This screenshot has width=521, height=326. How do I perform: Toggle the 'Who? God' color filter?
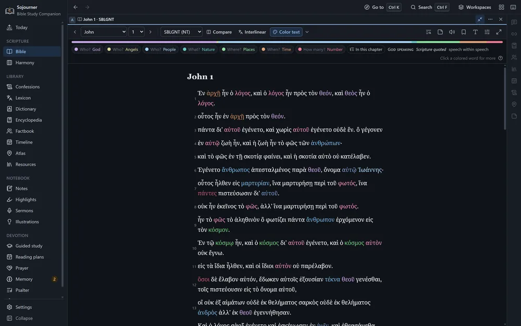click(88, 50)
